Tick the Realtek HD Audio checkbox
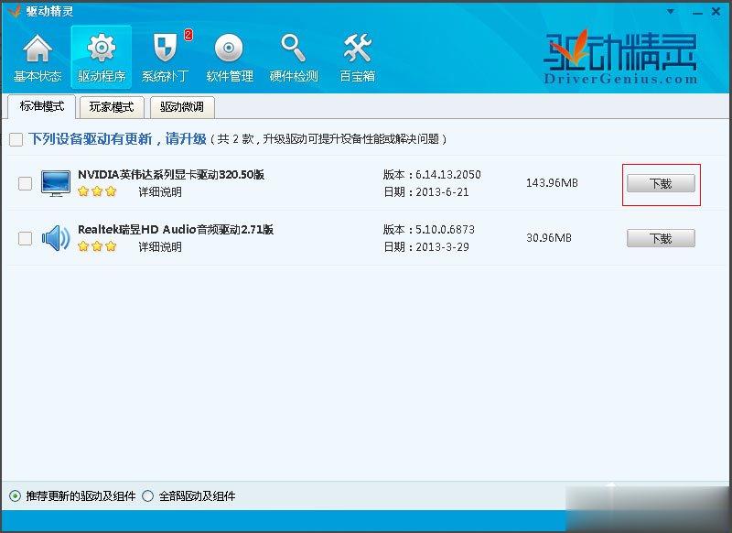The height and width of the screenshot is (533, 732). click(25, 238)
